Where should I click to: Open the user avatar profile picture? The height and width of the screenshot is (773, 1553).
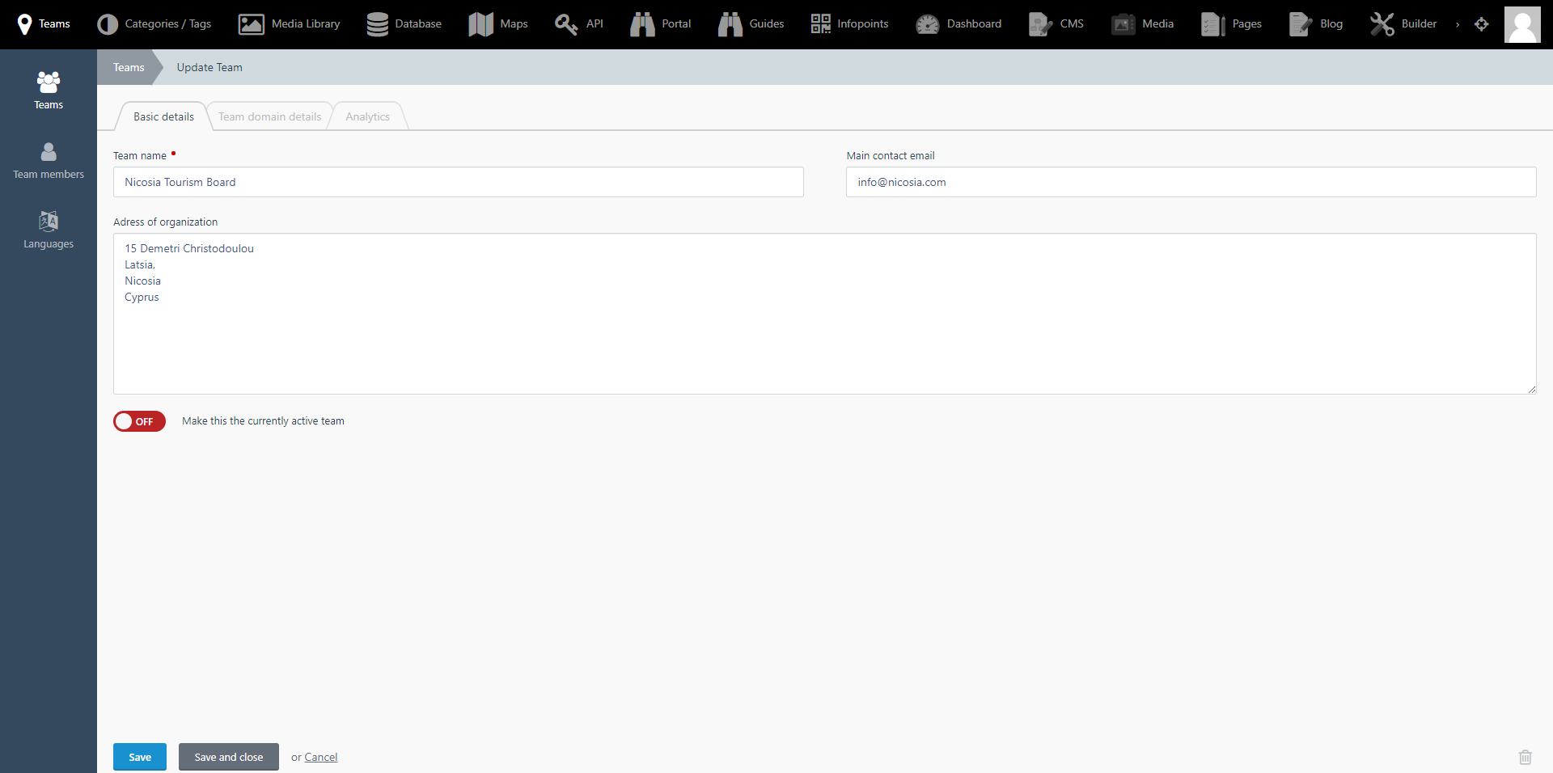1522,24
